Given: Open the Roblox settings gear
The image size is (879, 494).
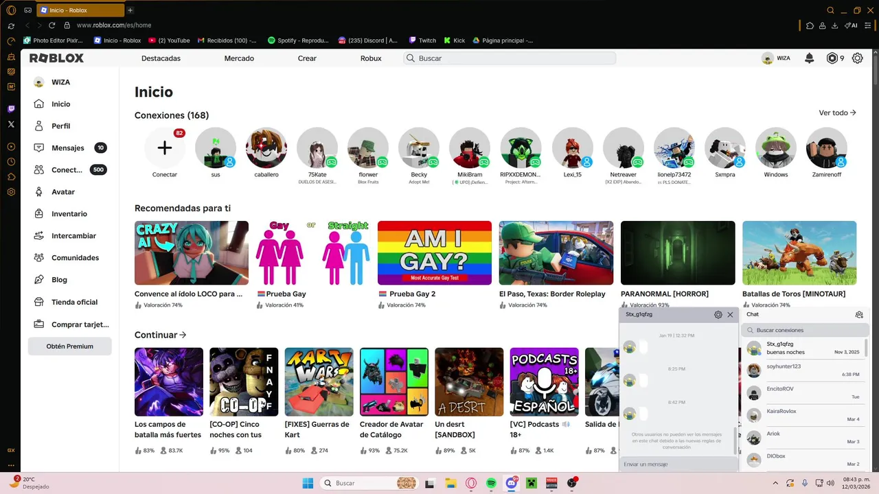Looking at the screenshot, I should click(857, 58).
